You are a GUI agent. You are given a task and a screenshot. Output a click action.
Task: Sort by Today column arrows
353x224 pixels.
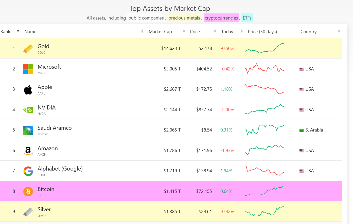242,31
